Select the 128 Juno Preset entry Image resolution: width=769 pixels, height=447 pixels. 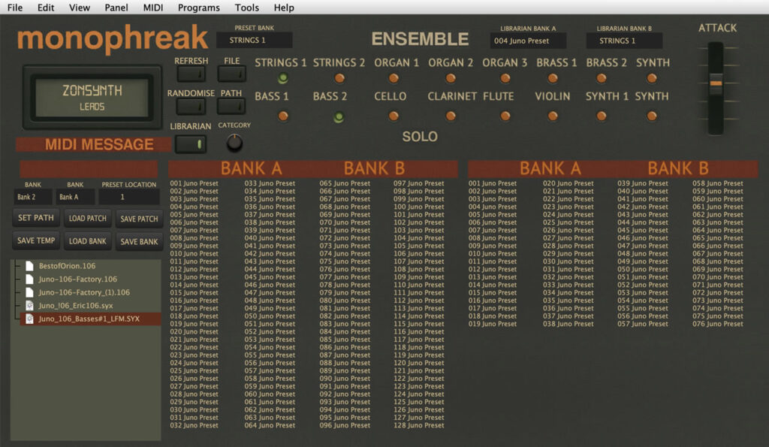click(419, 425)
